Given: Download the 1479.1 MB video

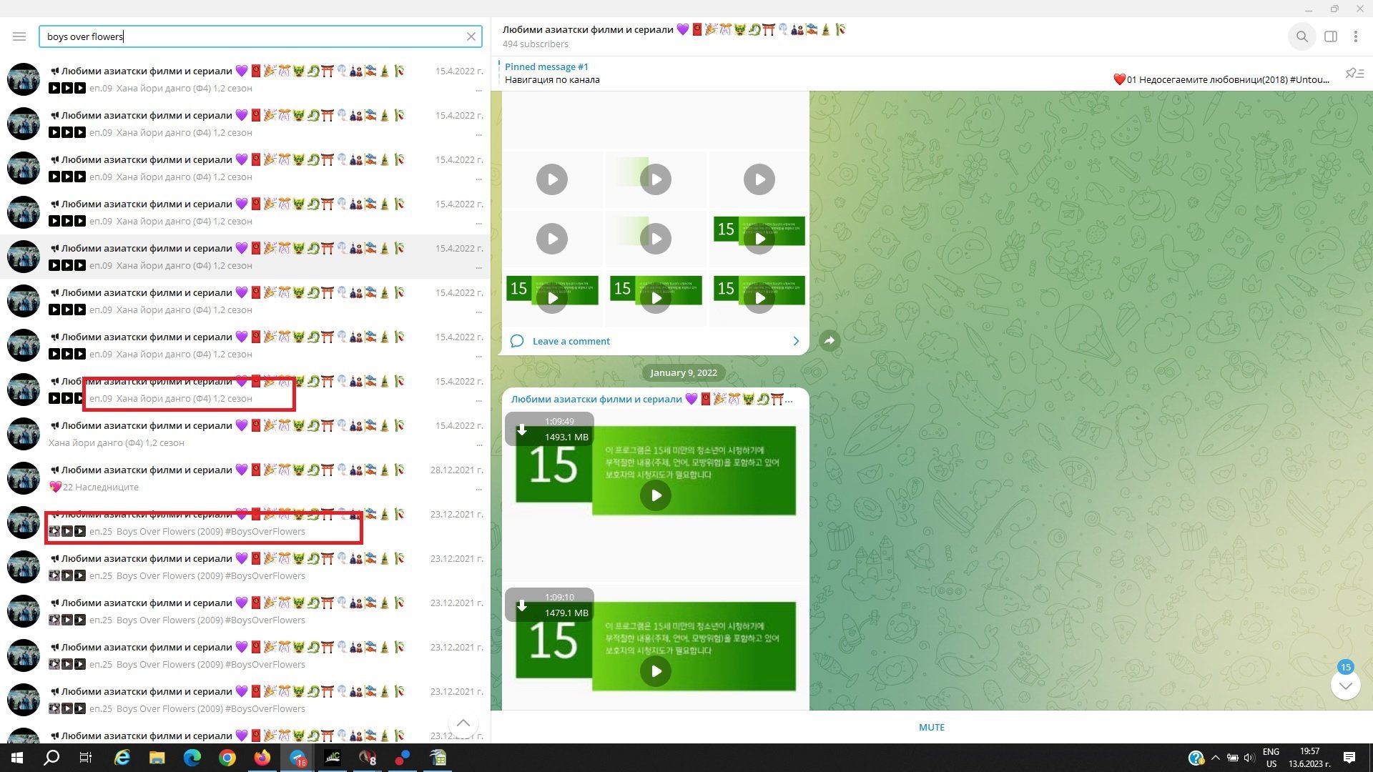Looking at the screenshot, I should click(x=522, y=605).
